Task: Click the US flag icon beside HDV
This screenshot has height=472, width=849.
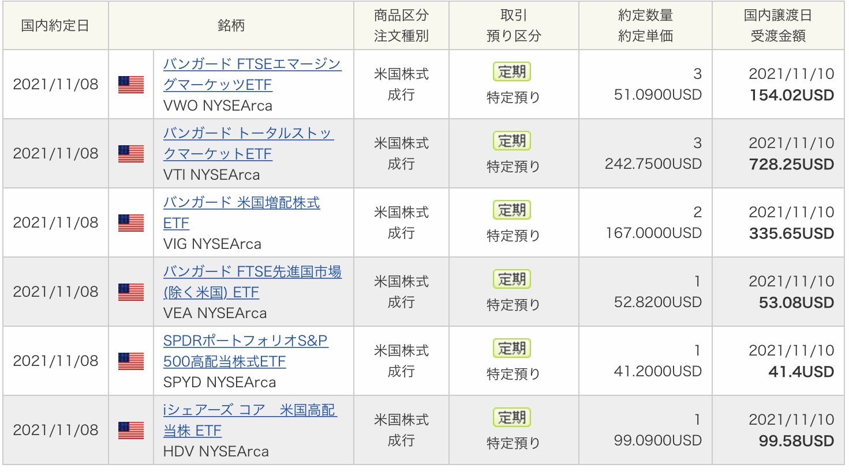Action: [131, 431]
